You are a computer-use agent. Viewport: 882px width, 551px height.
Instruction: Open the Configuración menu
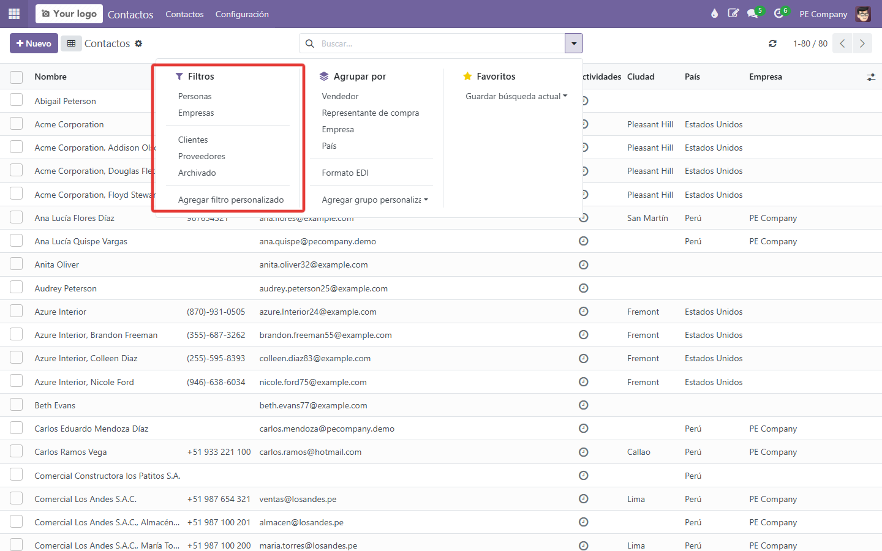(x=242, y=14)
